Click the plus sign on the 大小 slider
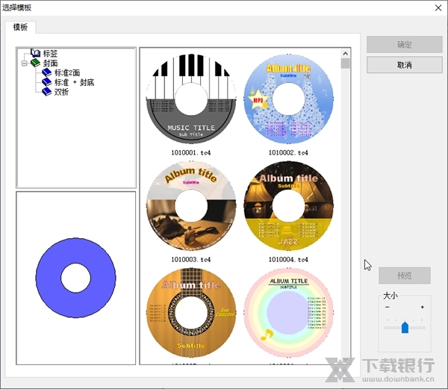The image size is (448, 389). point(422,307)
